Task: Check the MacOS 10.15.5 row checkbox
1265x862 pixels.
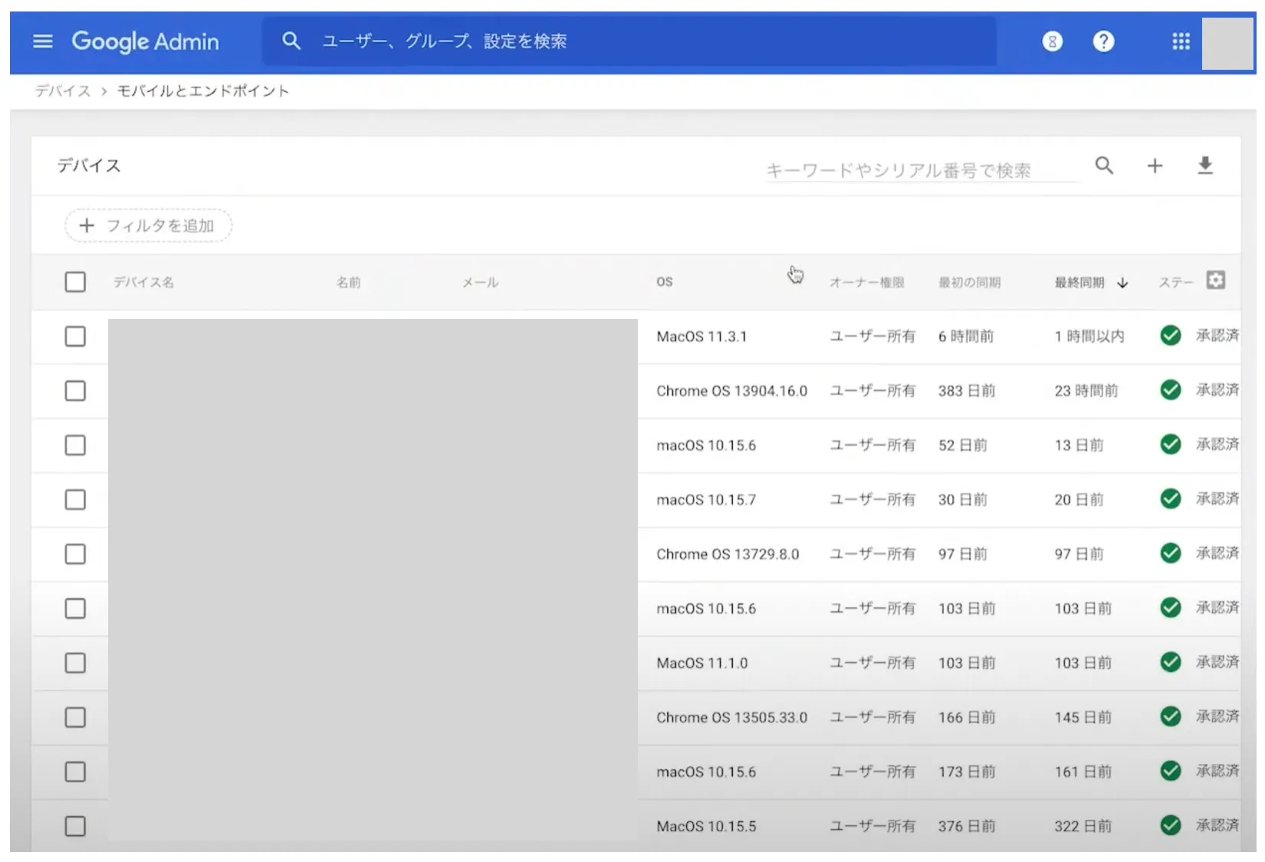Action: coord(75,827)
